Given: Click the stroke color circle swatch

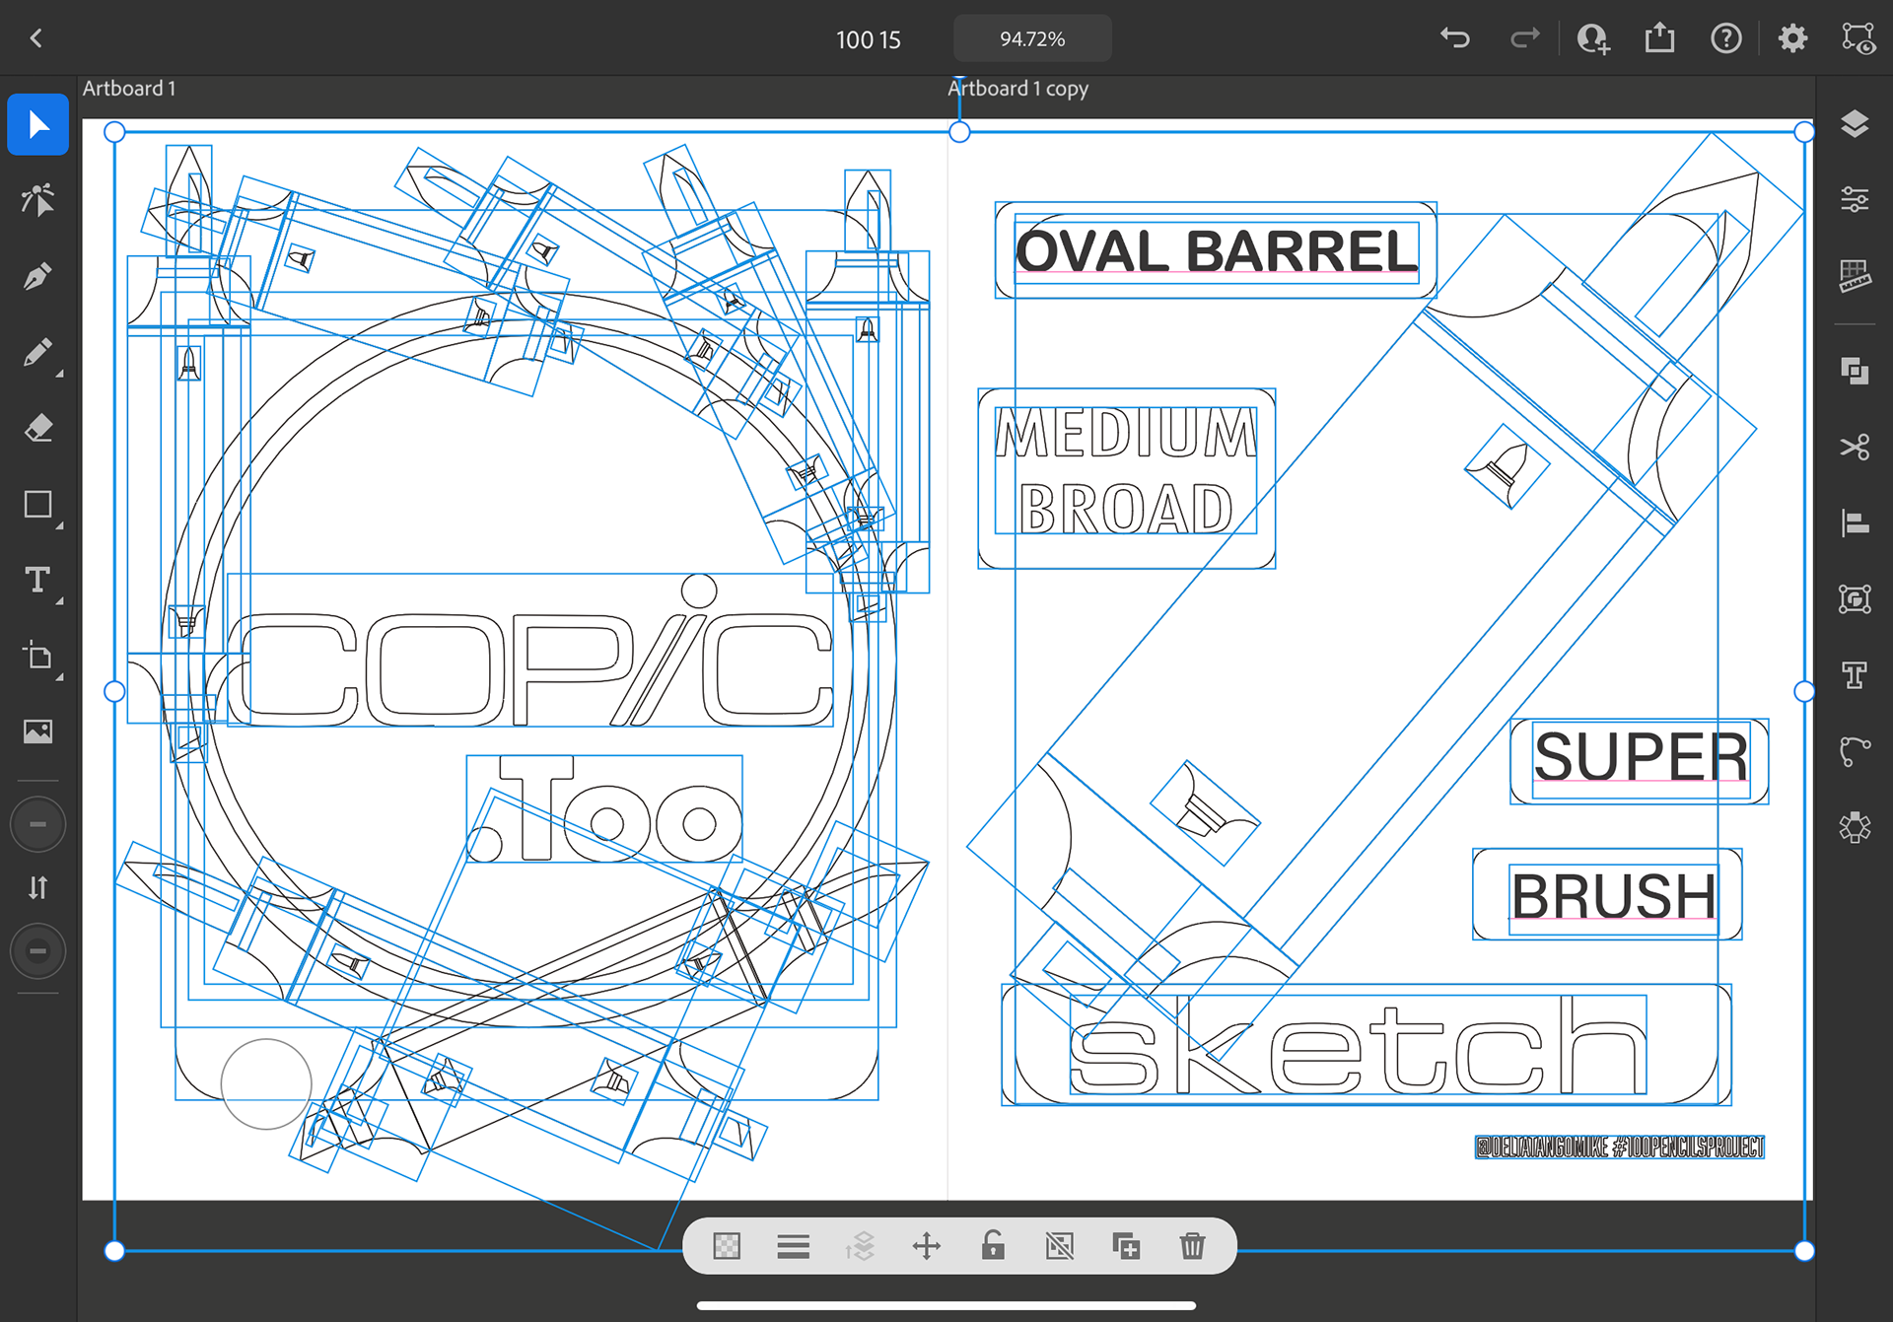Looking at the screenshot, I should [37, 951].
